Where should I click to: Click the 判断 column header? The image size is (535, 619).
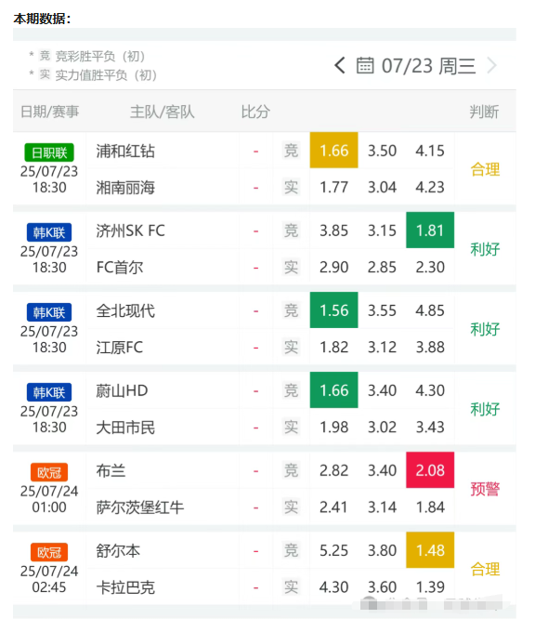(x=484, y=112)
